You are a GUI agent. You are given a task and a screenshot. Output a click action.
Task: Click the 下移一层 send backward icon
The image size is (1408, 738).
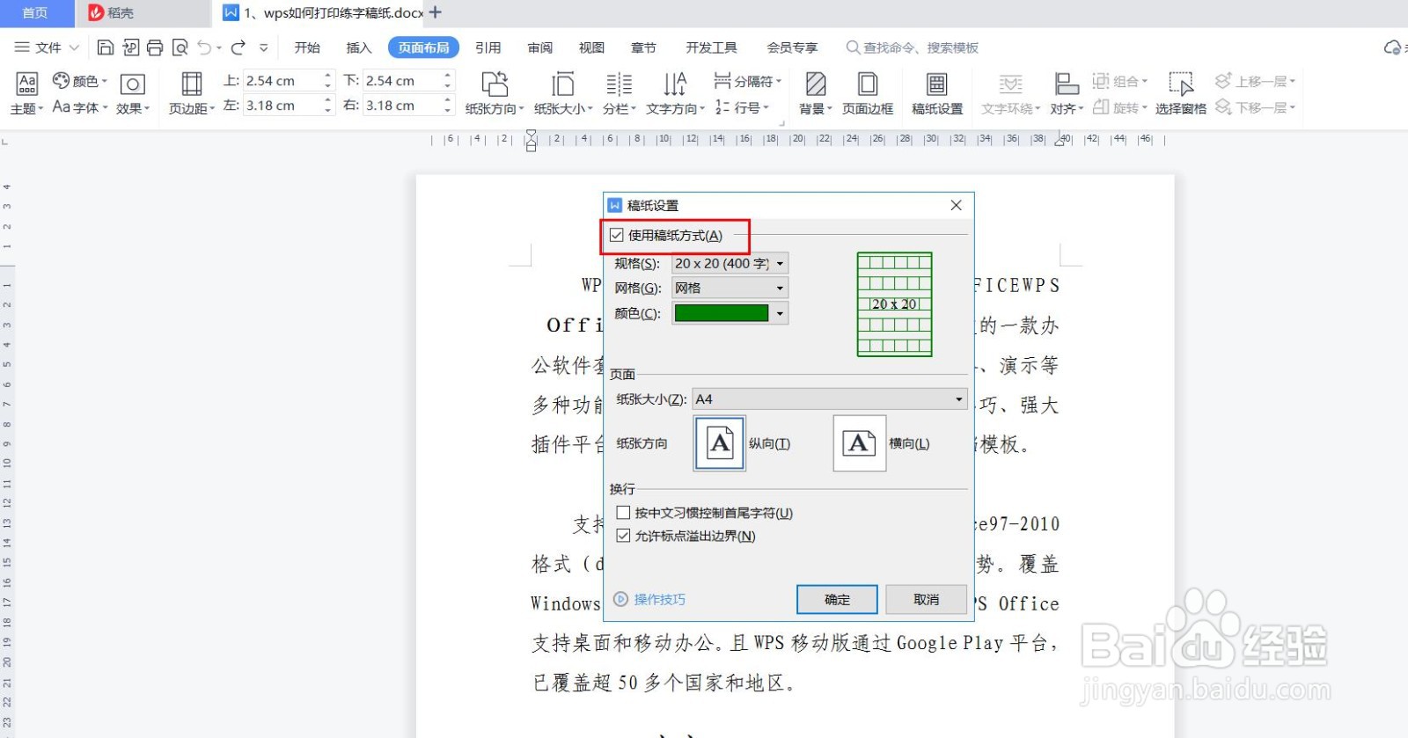1222,107
